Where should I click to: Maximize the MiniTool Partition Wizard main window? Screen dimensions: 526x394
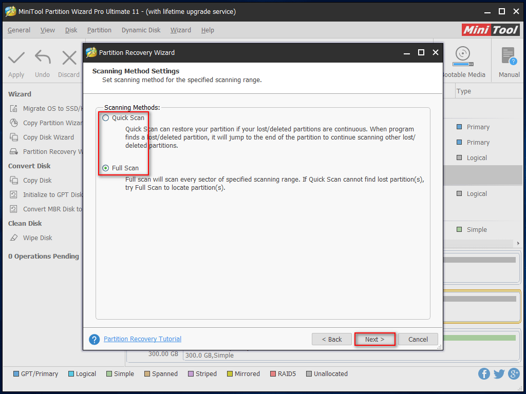pos(502,12)
